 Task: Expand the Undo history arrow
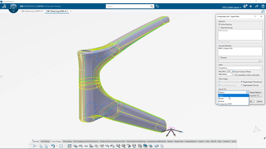[x=56, y=146]
